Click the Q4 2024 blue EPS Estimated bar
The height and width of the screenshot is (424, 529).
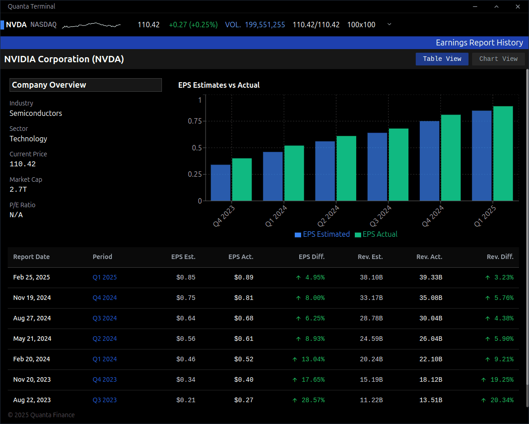point(429,161)
